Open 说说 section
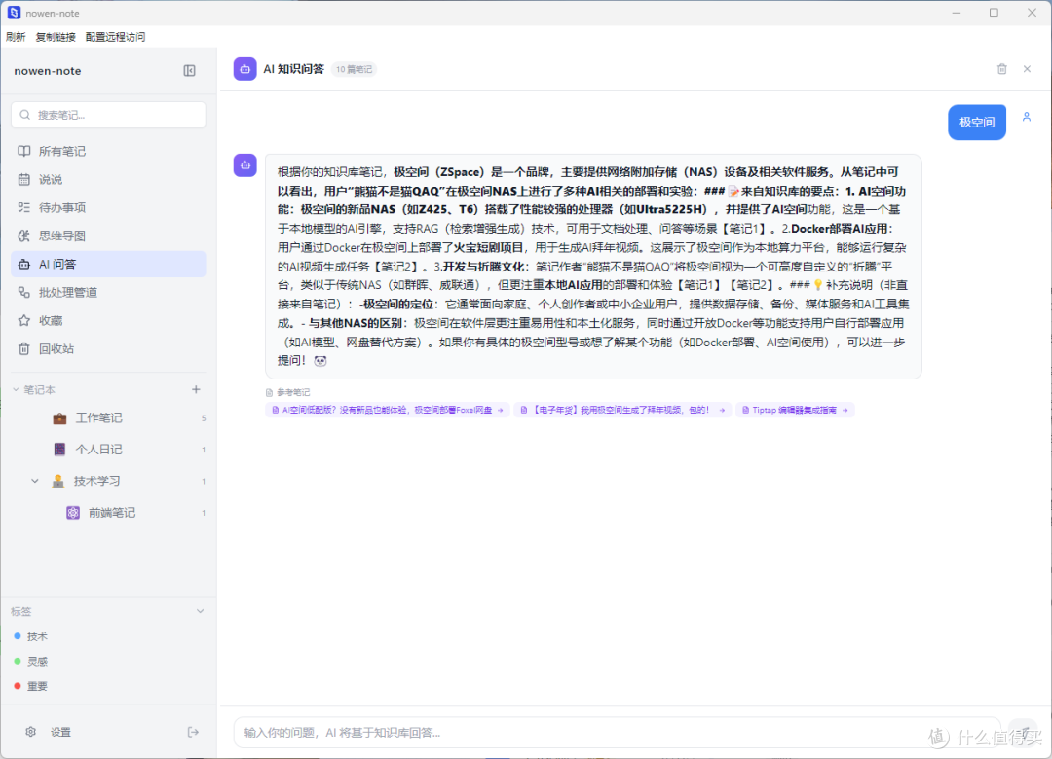This screenshot has height=759, width=1052. coord(108,179)
